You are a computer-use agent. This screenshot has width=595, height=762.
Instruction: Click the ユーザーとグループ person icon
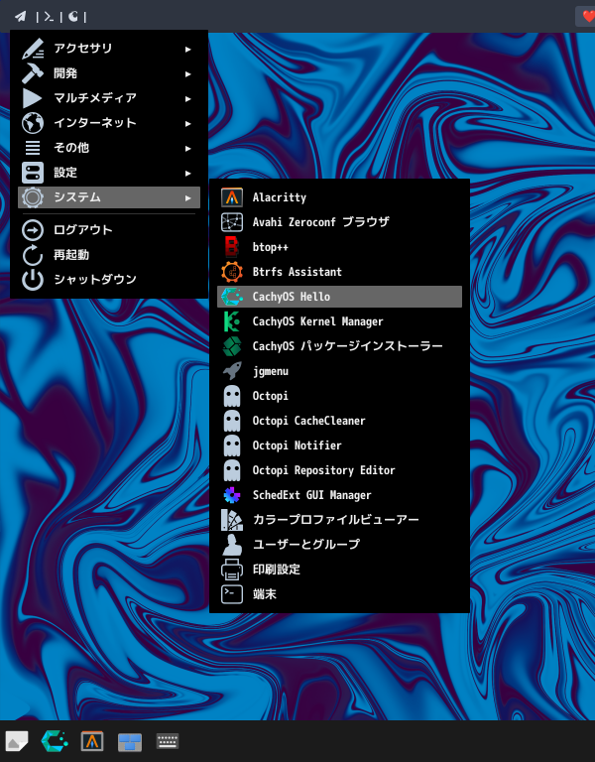tap(232, 545)
